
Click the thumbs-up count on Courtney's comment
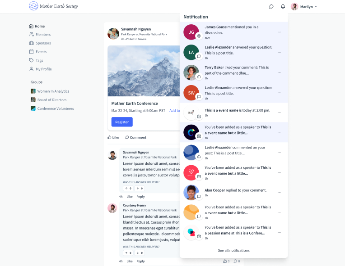[226, 261]
